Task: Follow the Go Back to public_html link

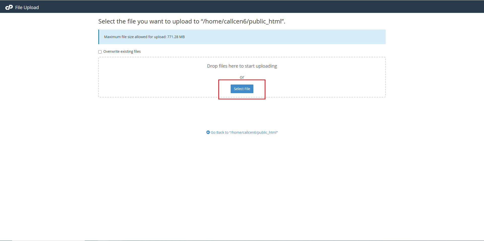Action: click(x=244, y=132)
